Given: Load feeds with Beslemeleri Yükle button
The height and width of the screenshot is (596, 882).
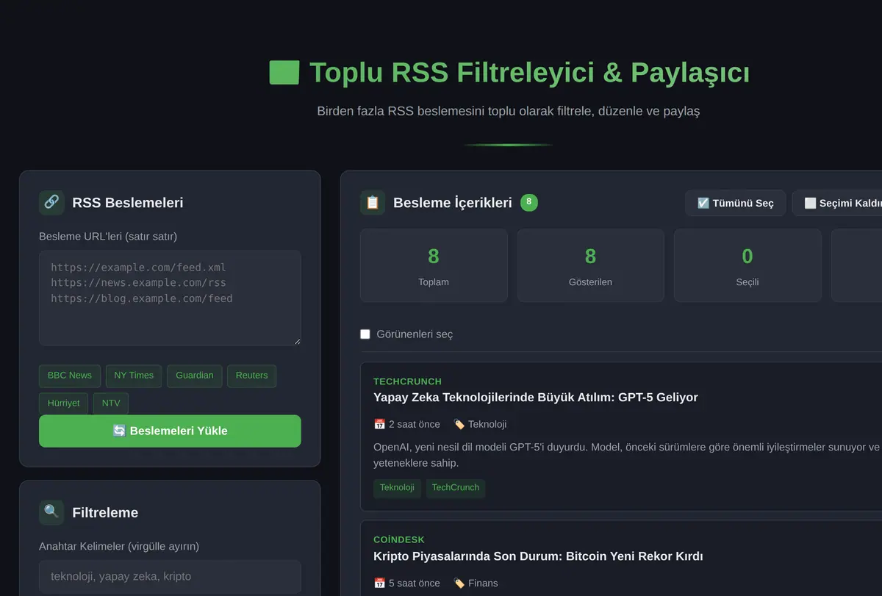Looking at the screenshot, I should (x=170, y=431).
